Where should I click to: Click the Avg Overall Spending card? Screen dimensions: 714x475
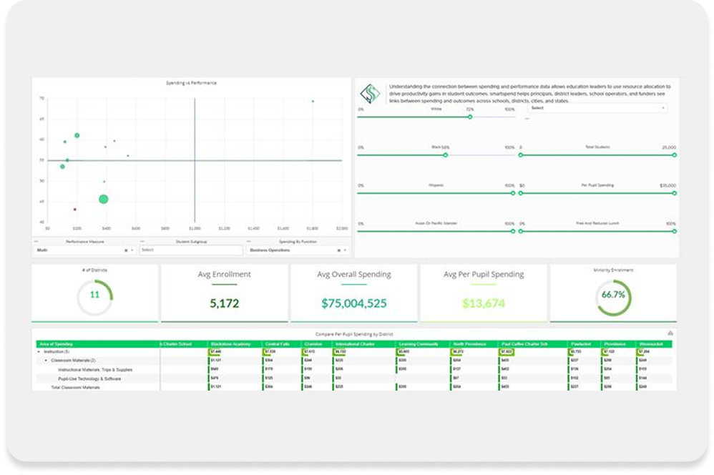click(x=353, y=293)
